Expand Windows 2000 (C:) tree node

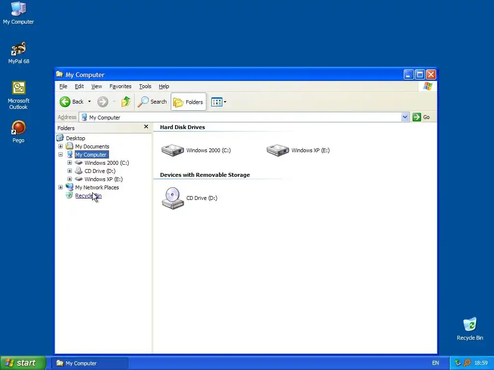click(69, 163)
